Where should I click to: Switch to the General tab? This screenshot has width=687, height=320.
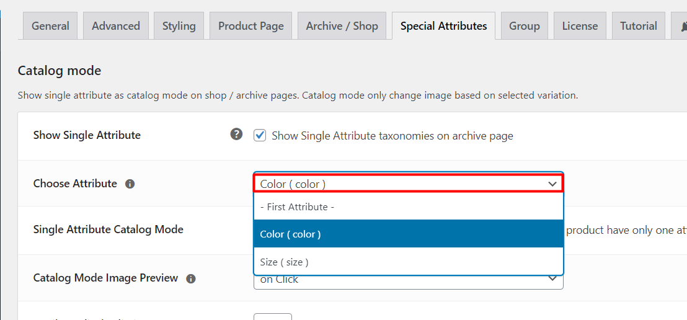[50, 26]
